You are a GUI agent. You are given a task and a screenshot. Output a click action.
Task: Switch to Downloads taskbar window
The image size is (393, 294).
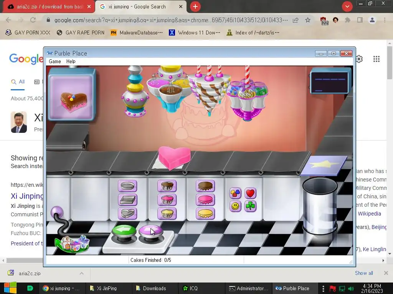tap(154, 288)
